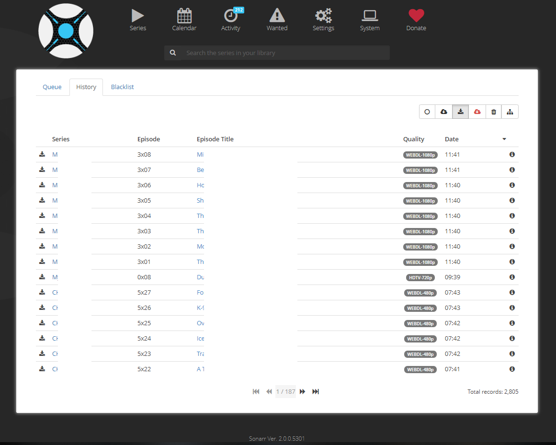Go to the first page
Screen dimensions: 556x445
(256, 391)
